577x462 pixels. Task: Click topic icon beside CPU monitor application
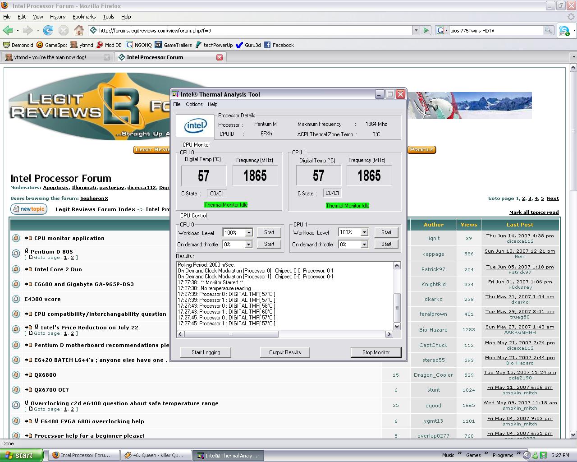click(x=16, y=238)
